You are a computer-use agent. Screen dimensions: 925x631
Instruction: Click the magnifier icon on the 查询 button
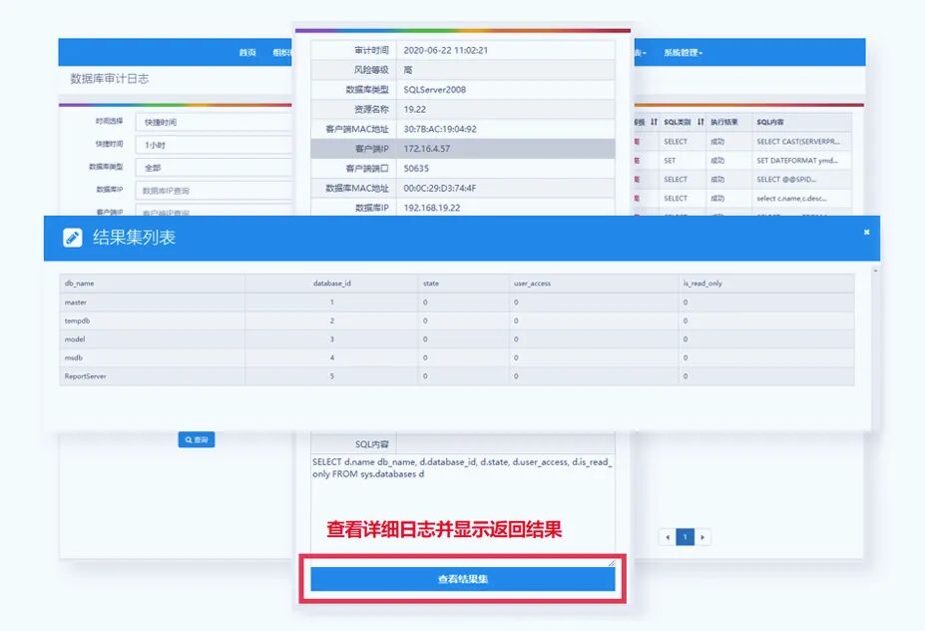(187, 439)
